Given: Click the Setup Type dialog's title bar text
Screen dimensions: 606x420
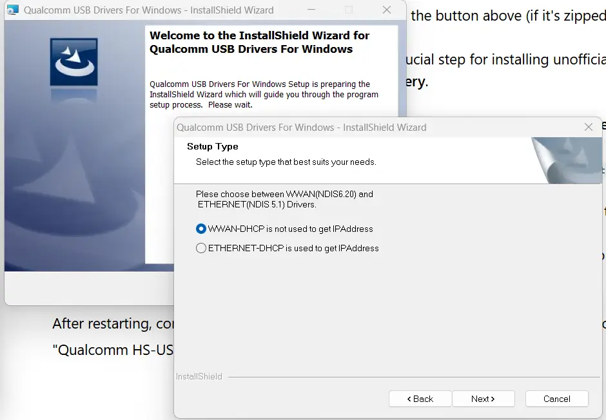Looking at the screenshot, I should (302, 128).
